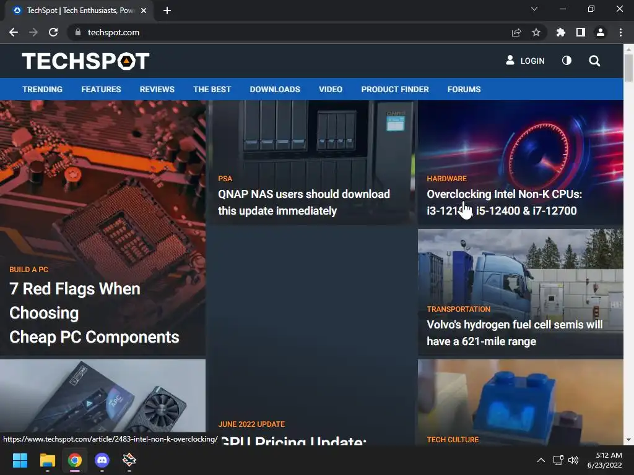Click the HARDWARE category label
The height and width of the screenshot is (475, 634).
coord(447,179)
